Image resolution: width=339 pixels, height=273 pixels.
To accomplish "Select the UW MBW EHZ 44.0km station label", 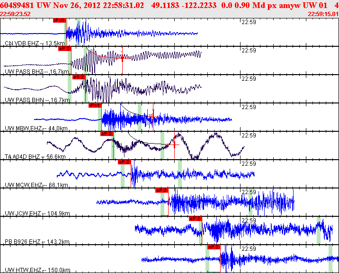I will point(36,128).
